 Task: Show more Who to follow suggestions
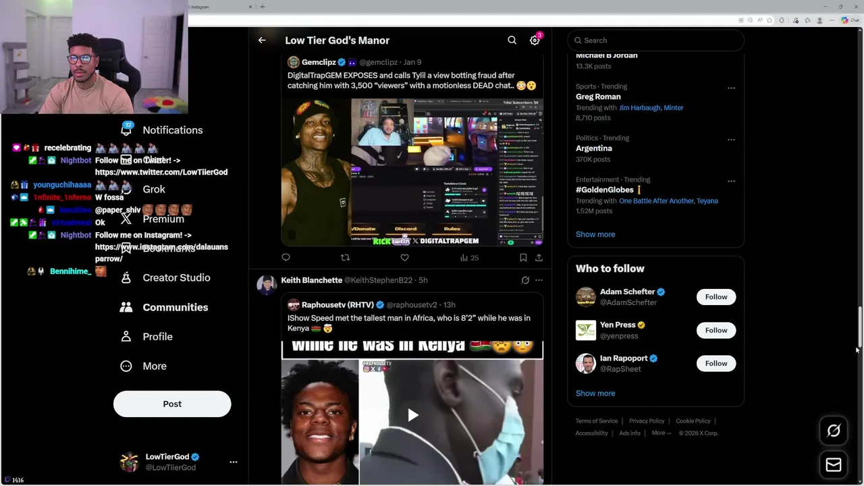(595, 393)
